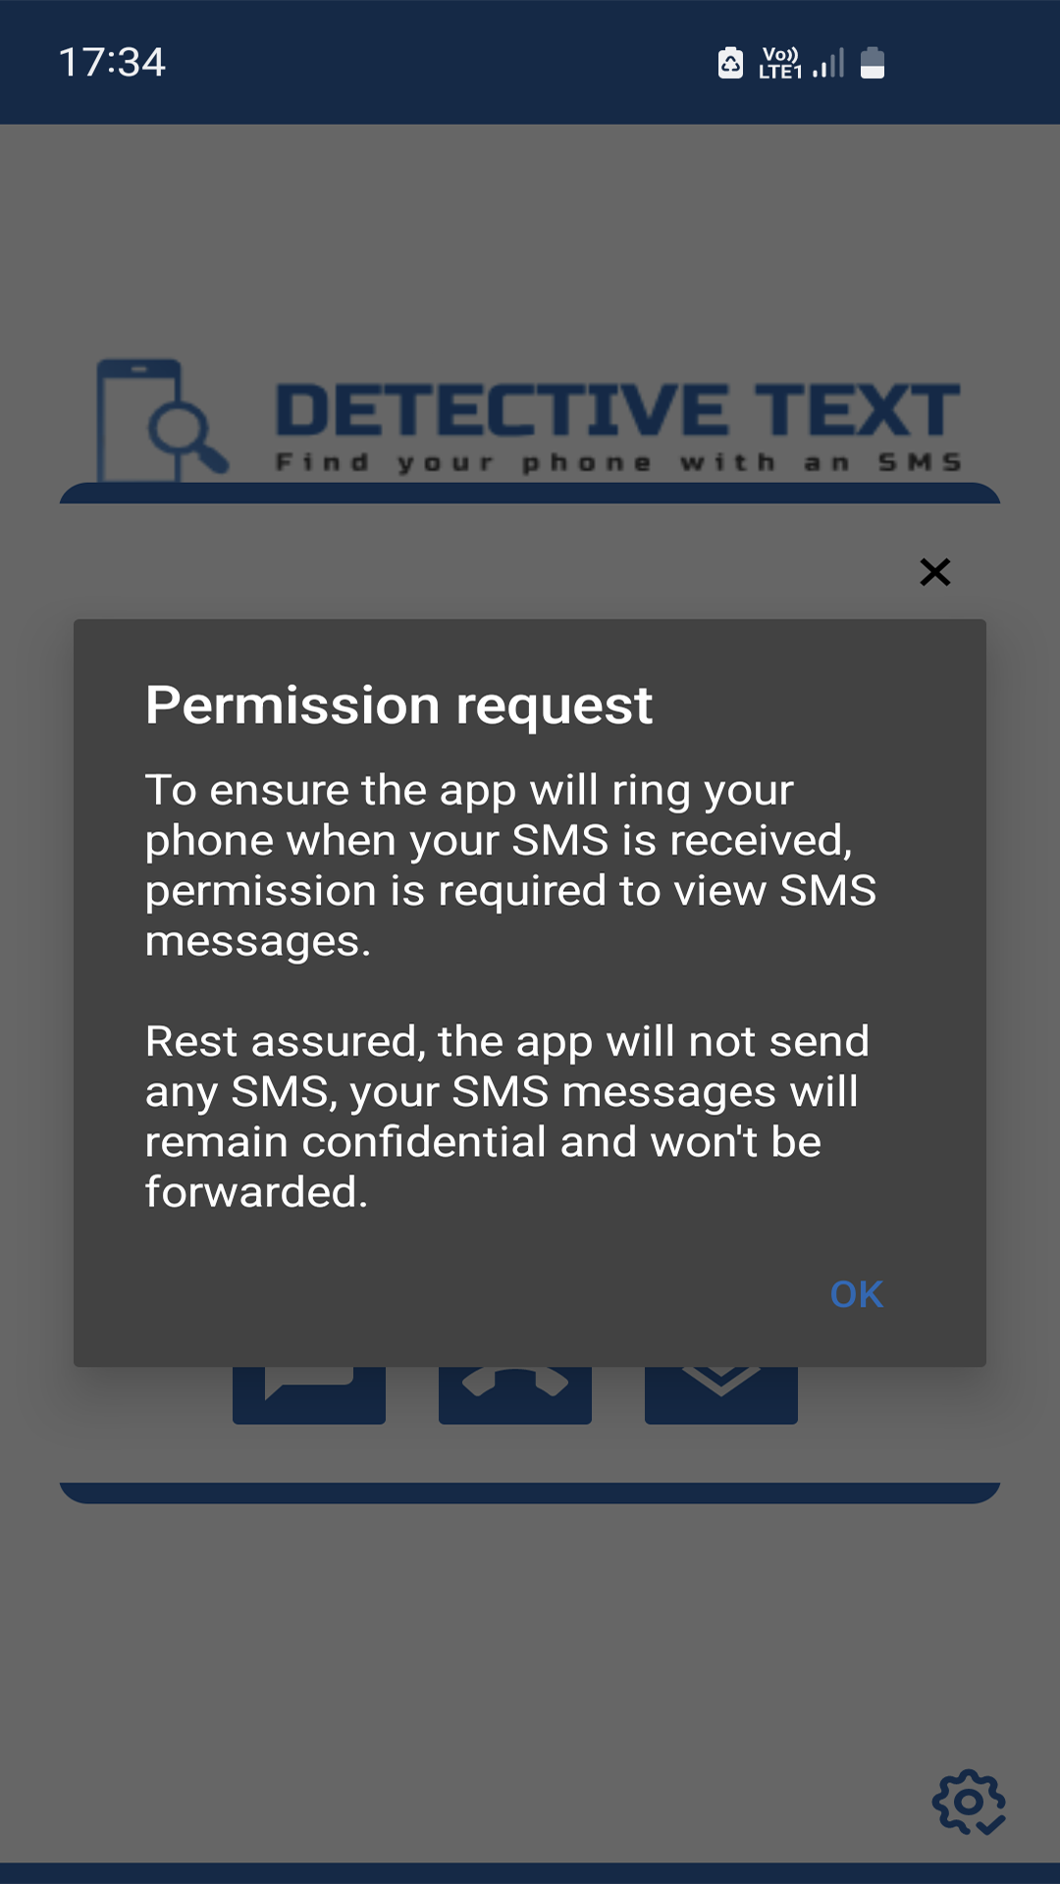Click the "Rest assured" confidentiality paragraph
1060x1884 pixels.
507,1117
